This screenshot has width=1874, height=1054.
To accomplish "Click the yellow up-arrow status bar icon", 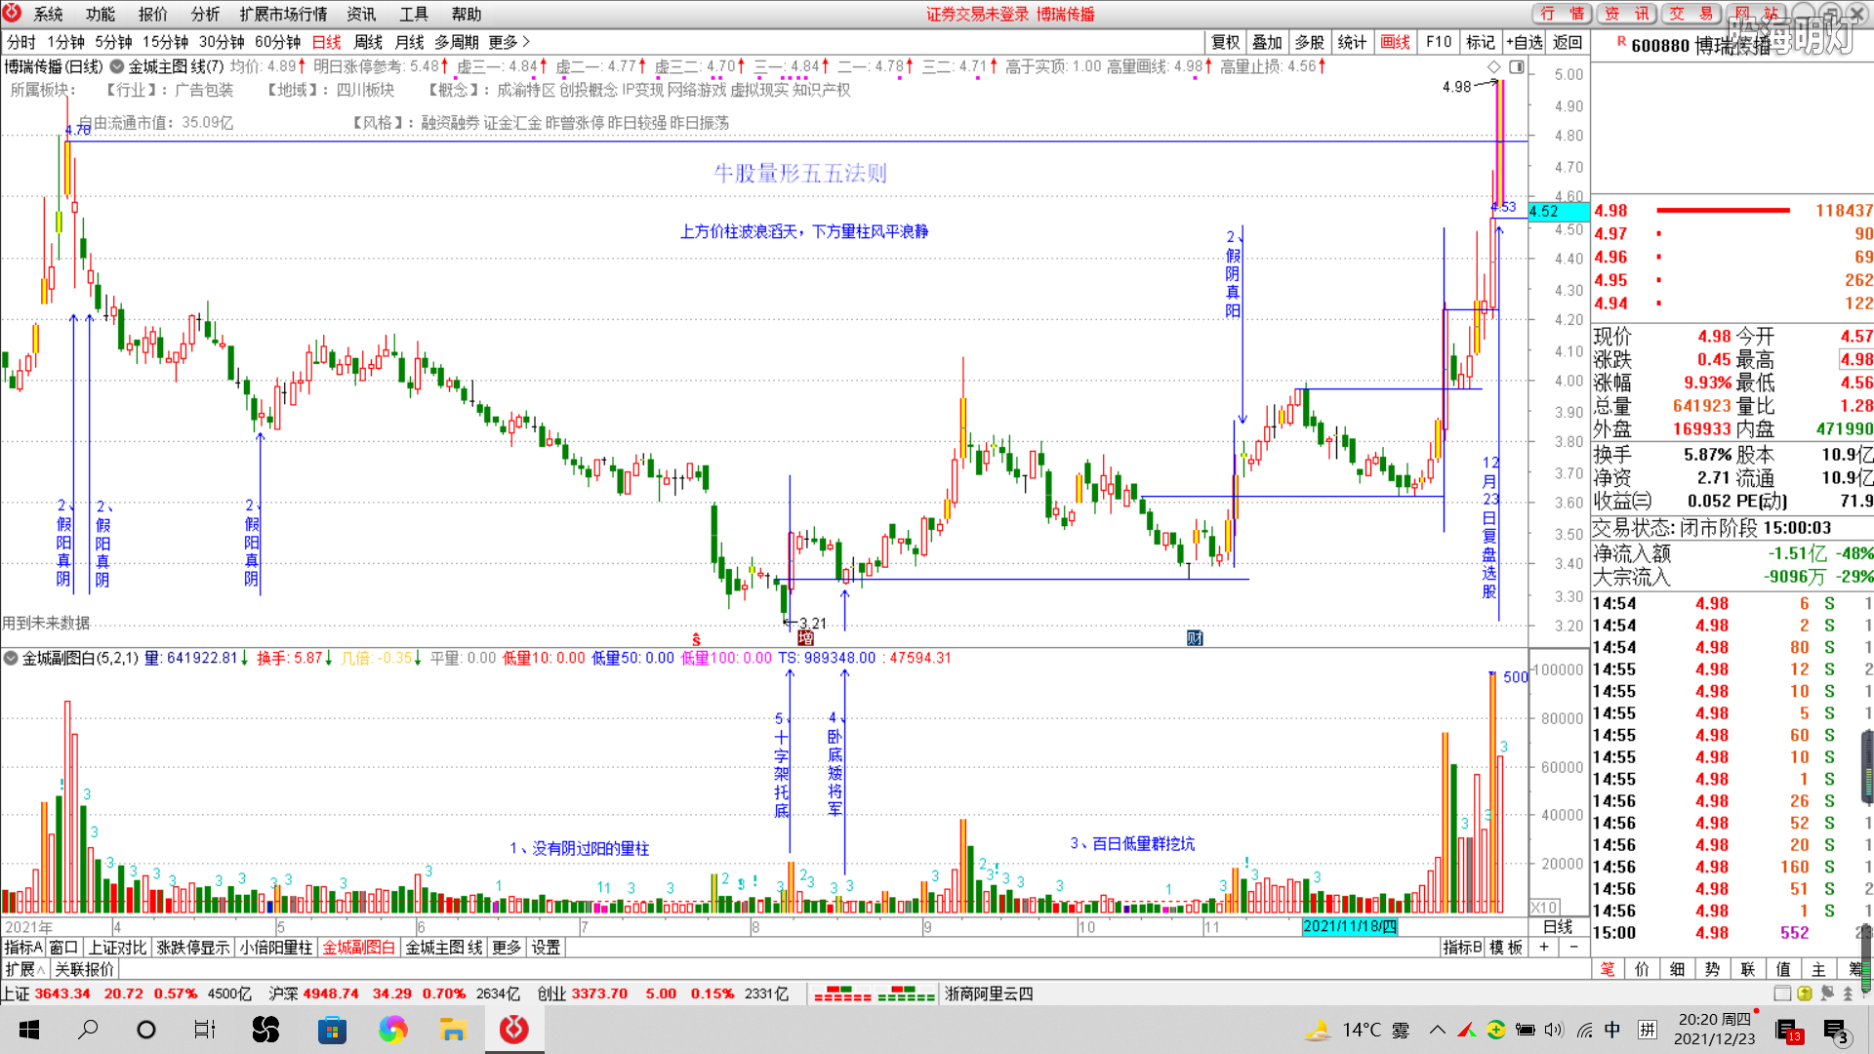I will point(1804,993).
